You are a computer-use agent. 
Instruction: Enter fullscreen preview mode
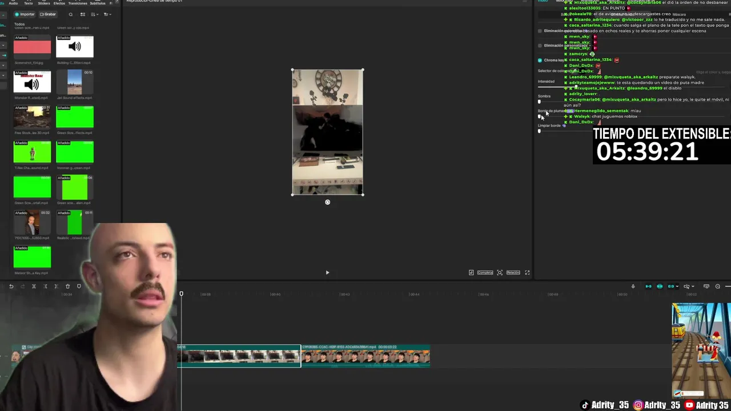(527, 272)
